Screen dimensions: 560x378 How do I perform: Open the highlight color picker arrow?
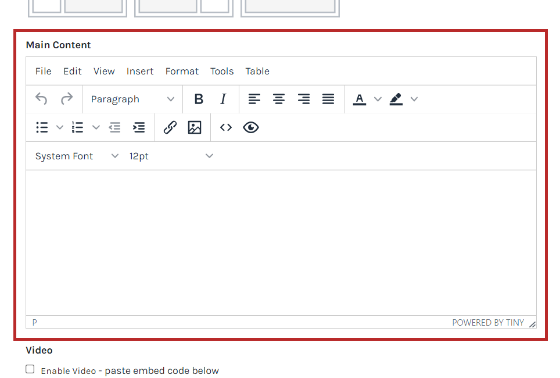point(414,99)
